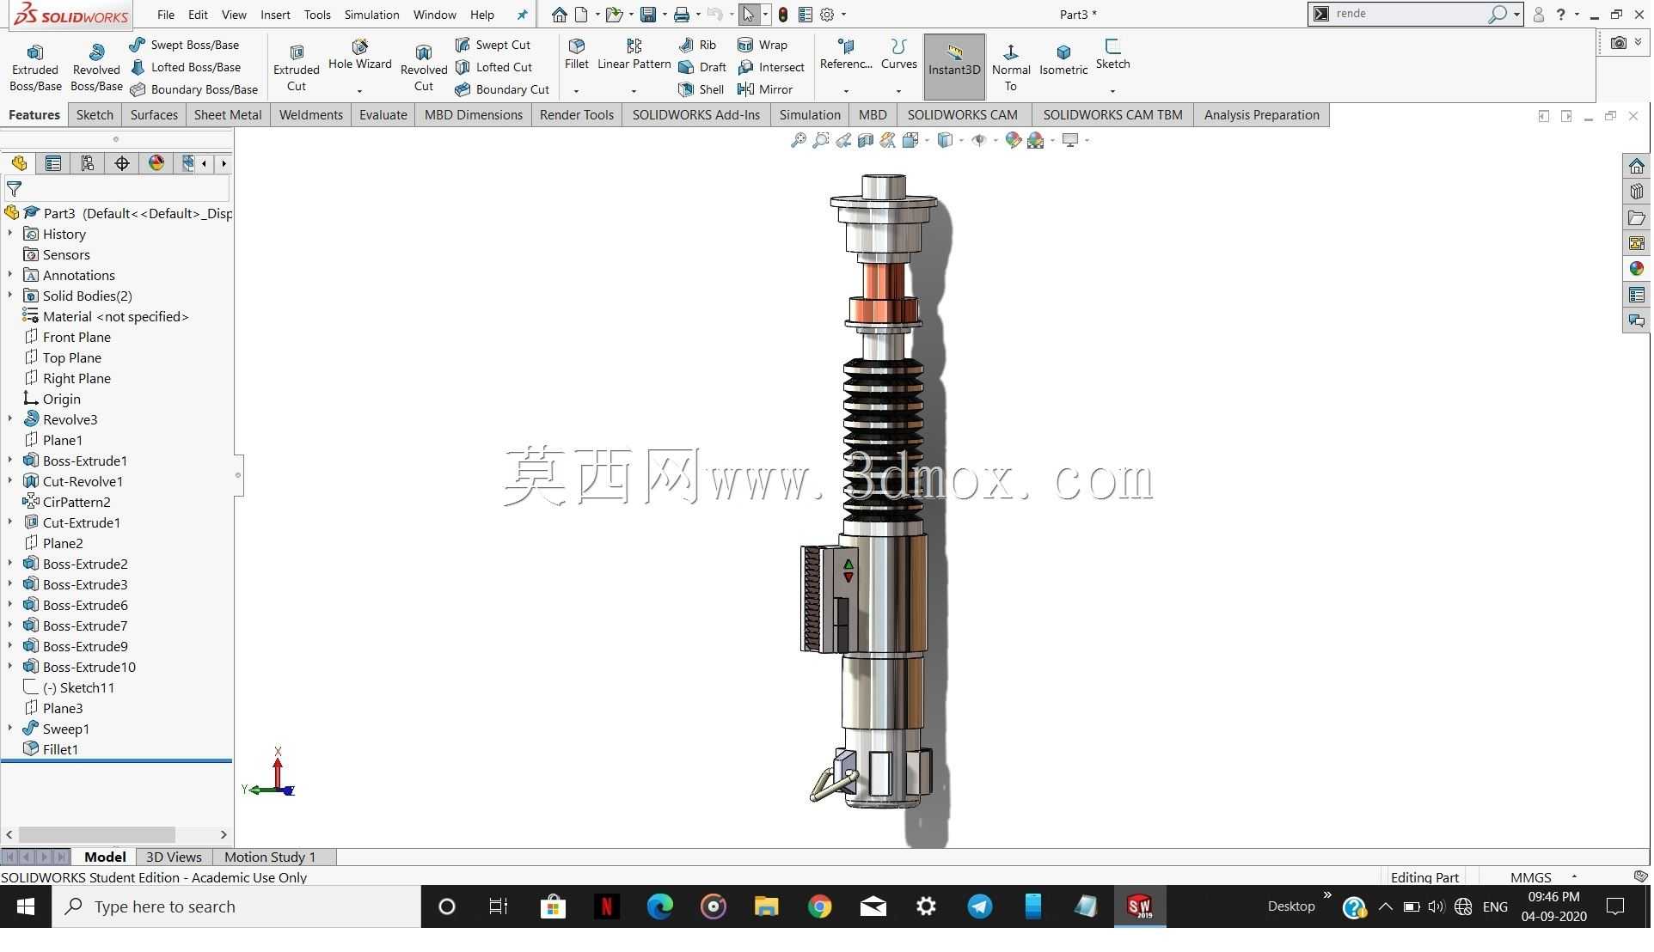Open the Appearances task pane tab
The height and width of the screenshot is (952, 1654).
(x=1636, y=269)
